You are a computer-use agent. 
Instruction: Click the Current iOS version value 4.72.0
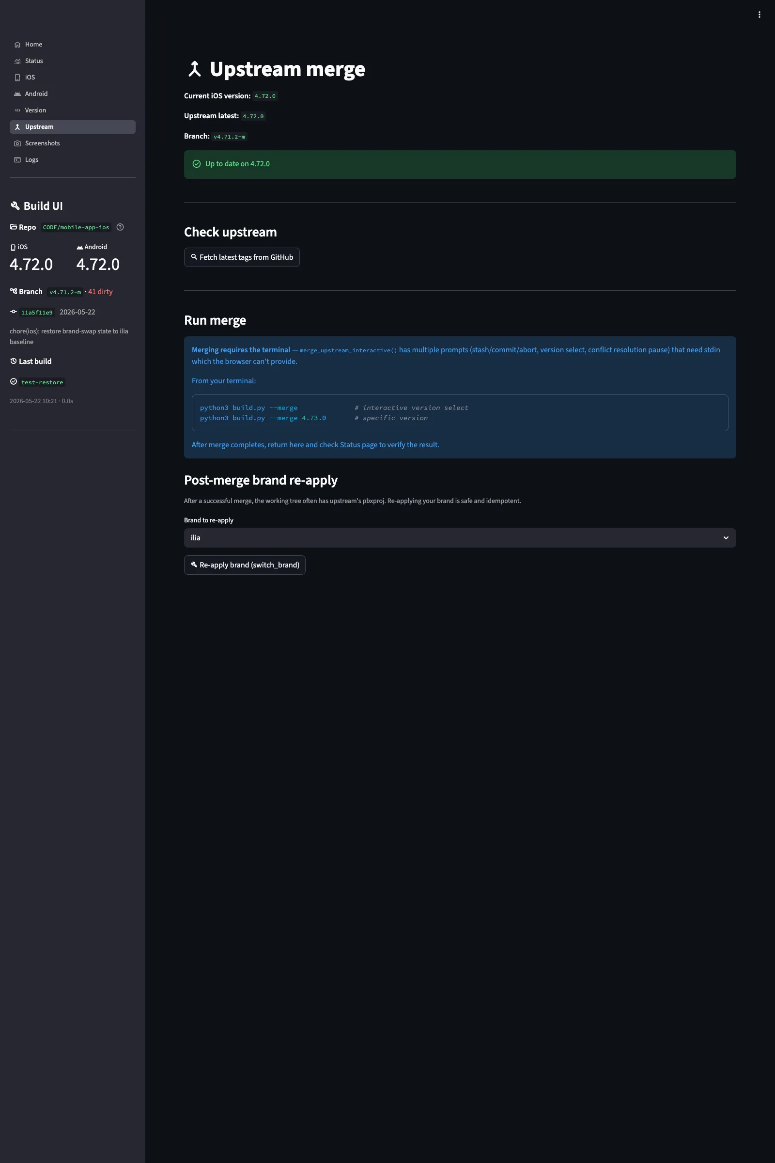265,96
